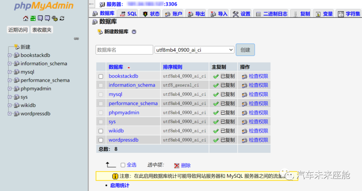Open the 状态 status tab
The height and width of the screenshot is (191, 362).
pyautogui.click(x=151, y=14)
